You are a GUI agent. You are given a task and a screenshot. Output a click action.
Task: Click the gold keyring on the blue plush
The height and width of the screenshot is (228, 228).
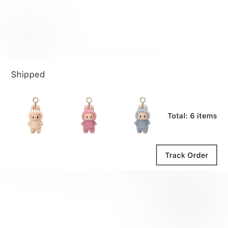[x=143, y=100]
